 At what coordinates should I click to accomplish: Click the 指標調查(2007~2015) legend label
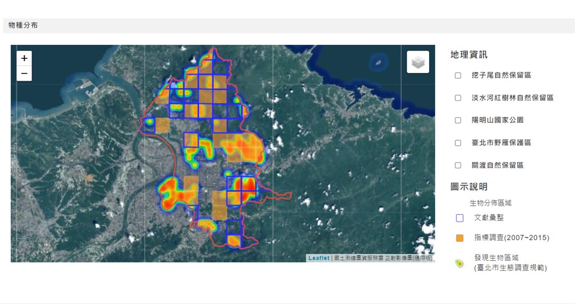(512, 238)
